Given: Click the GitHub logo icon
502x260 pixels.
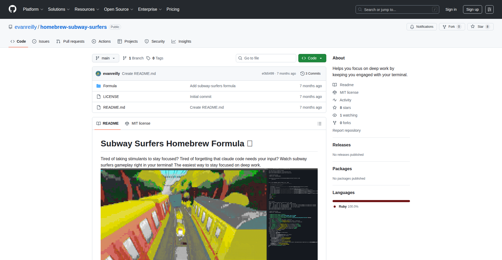Looking at the screenshot, I should (x=13, y=9).
